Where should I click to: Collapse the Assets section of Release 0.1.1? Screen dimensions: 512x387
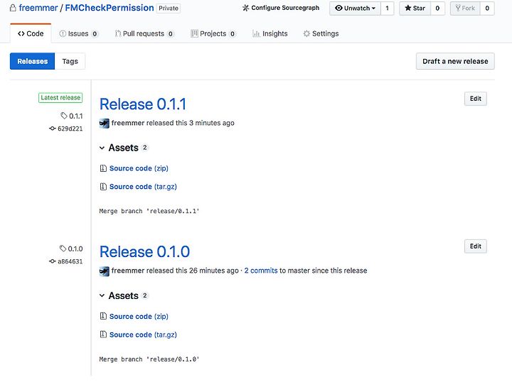pos(124,148)
